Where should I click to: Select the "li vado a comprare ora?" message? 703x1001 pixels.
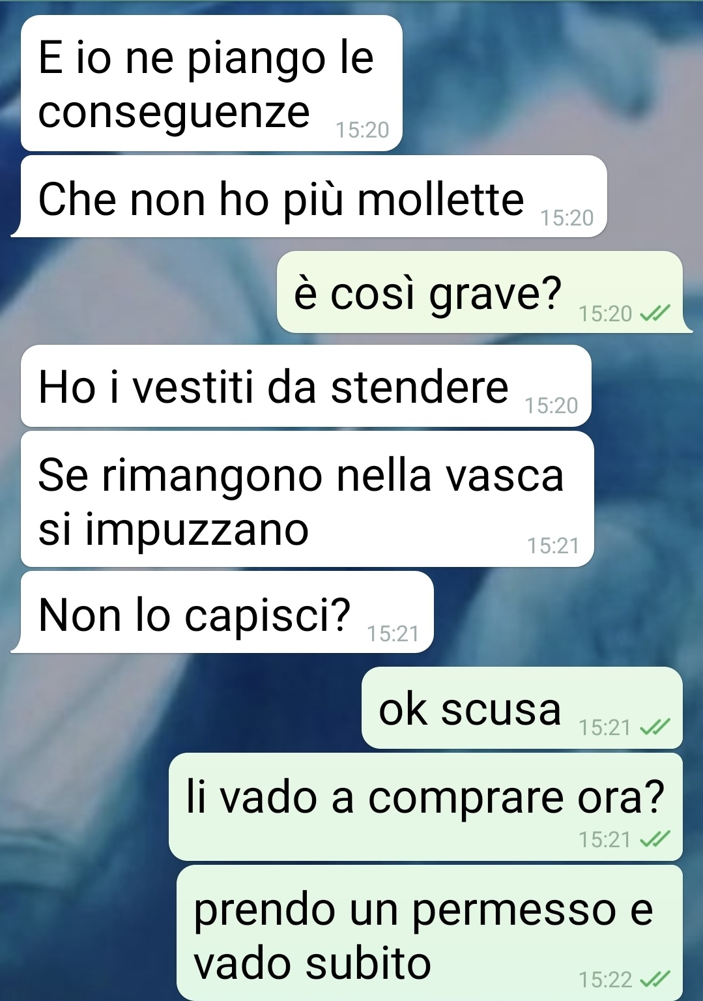pyautogui.click(x=425, y=807)
